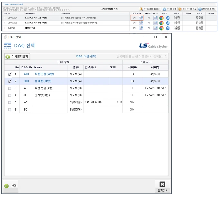Click port value 1111
Image resolution: width=220 pixels, height=197 pixels.
click(120, 103)
